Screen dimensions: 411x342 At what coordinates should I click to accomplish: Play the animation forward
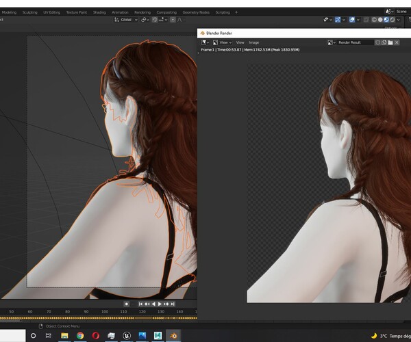[x=160, y=304]
